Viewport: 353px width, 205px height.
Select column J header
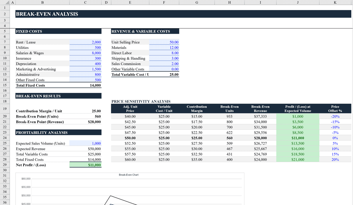pos(298,3)
